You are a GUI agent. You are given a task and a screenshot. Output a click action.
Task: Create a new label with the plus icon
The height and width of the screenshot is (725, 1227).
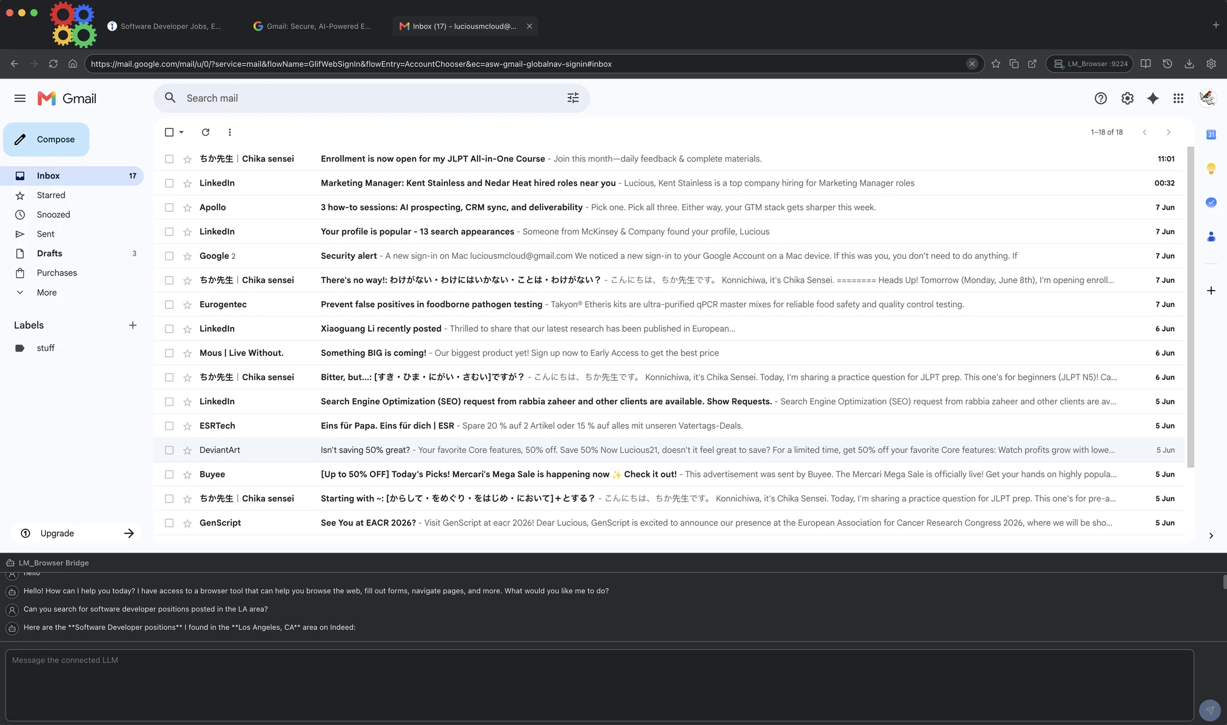[133, 325]
